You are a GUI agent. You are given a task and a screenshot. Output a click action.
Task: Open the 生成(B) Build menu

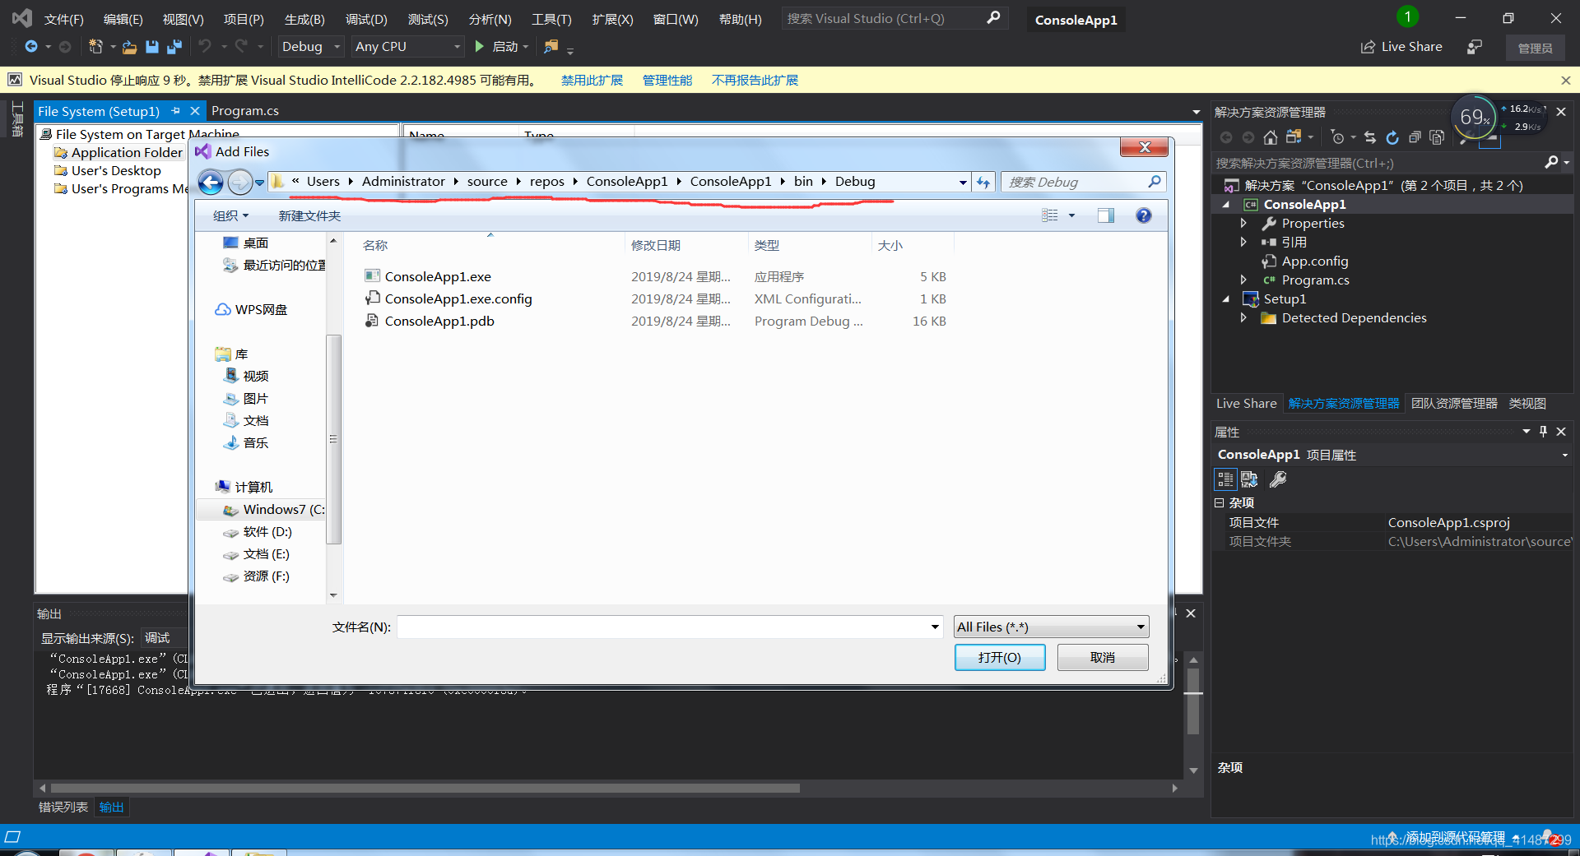tap(304, 19)
